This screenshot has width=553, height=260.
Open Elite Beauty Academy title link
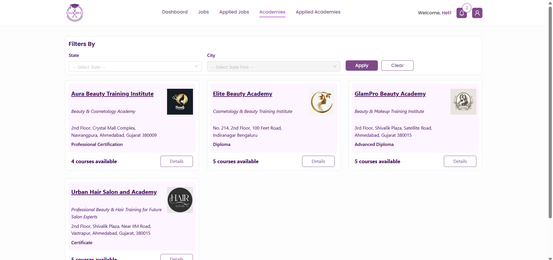[243, 94]
